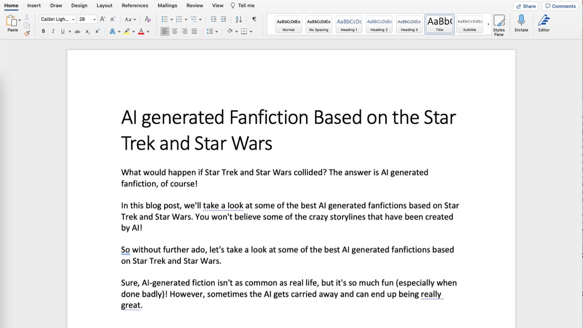This screenshot has width=583, height=328.
Task: Open the Editor proofing tool
Action: (544, 23)
